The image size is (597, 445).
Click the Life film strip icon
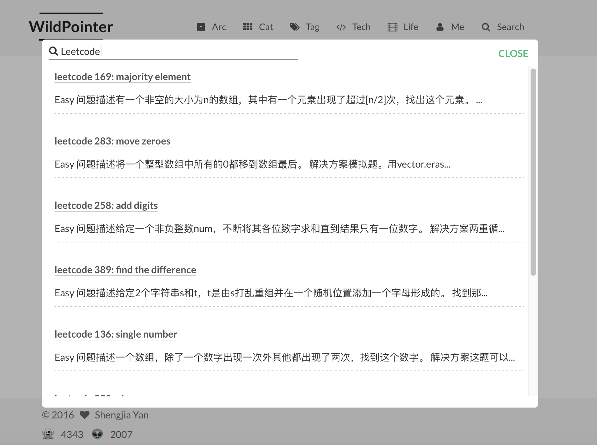click(393, 27)
